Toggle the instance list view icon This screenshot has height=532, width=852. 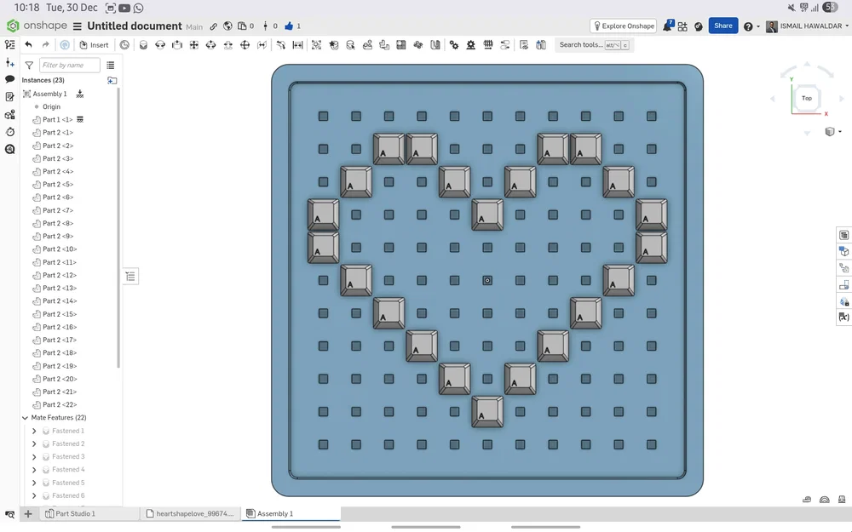[111, 66]
